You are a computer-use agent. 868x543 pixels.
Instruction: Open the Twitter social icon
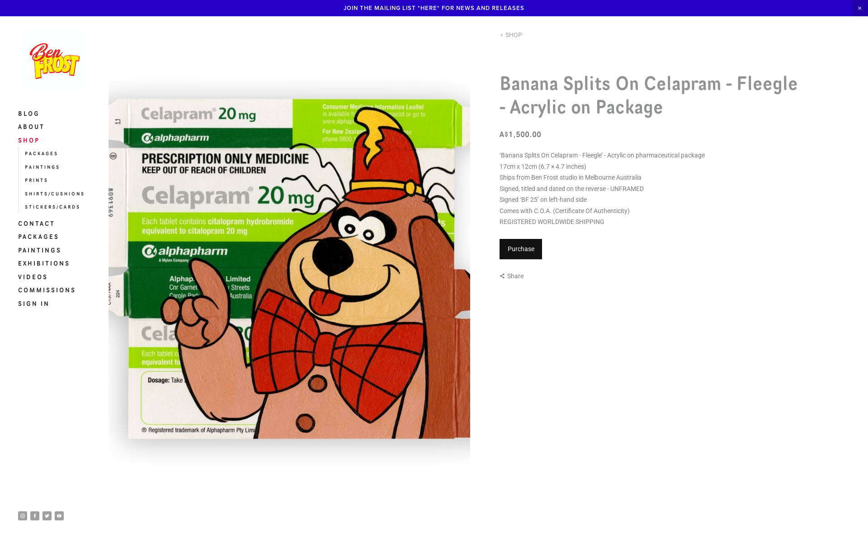(x=47, y=516)
